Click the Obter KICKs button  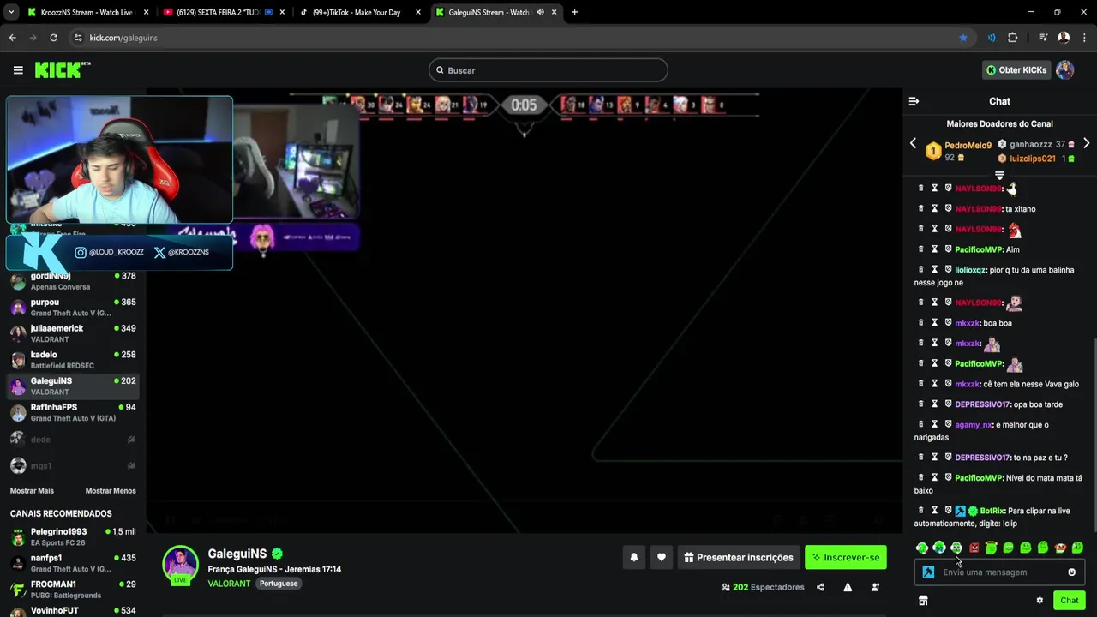click(1016, 70)
